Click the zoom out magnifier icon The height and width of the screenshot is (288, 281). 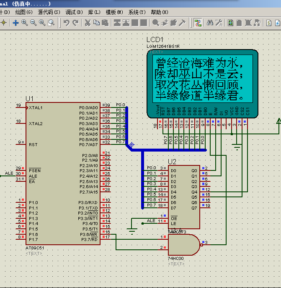[33, 23]
